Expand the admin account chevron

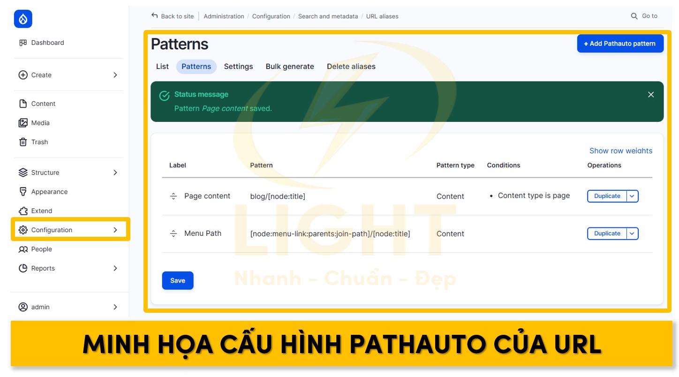tap(115, 307)
